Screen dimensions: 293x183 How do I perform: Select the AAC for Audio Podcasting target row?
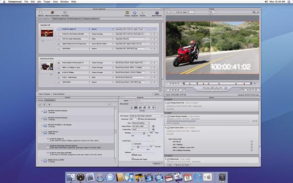(106, 39)
